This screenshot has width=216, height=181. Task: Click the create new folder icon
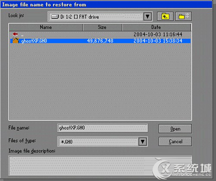[184, 16]
